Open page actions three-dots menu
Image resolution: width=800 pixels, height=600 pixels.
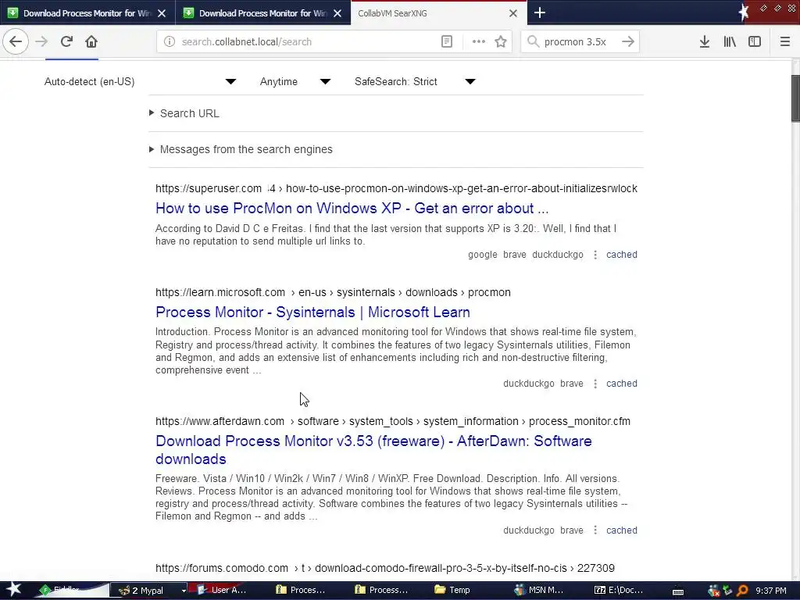479,41
